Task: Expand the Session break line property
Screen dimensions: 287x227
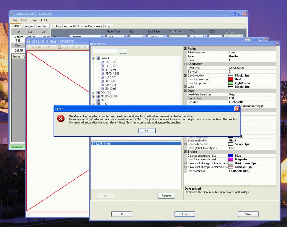Action: 185,144
